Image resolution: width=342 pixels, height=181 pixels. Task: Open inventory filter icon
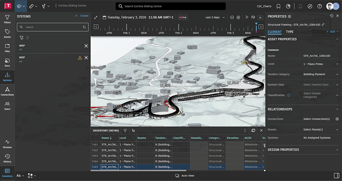point(125,131)
